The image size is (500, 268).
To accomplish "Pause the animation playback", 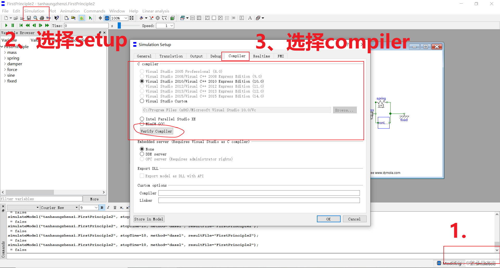I will point(13,25).
